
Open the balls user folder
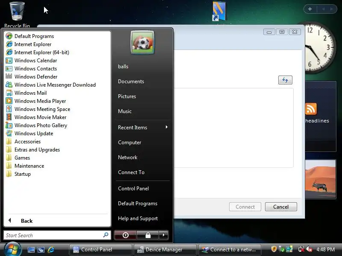pyautogui.click(x=123, y=67)
